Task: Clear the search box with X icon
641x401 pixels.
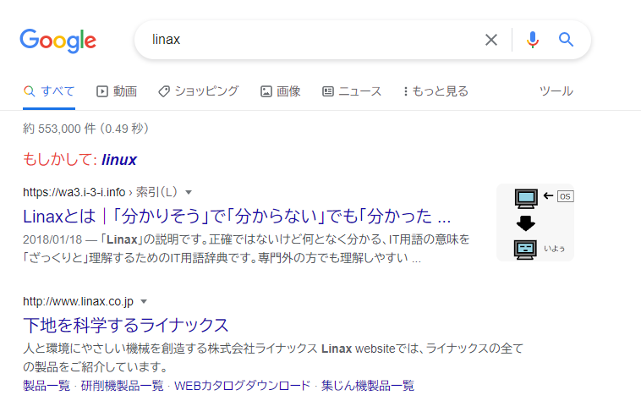Action: pos(490,40)
